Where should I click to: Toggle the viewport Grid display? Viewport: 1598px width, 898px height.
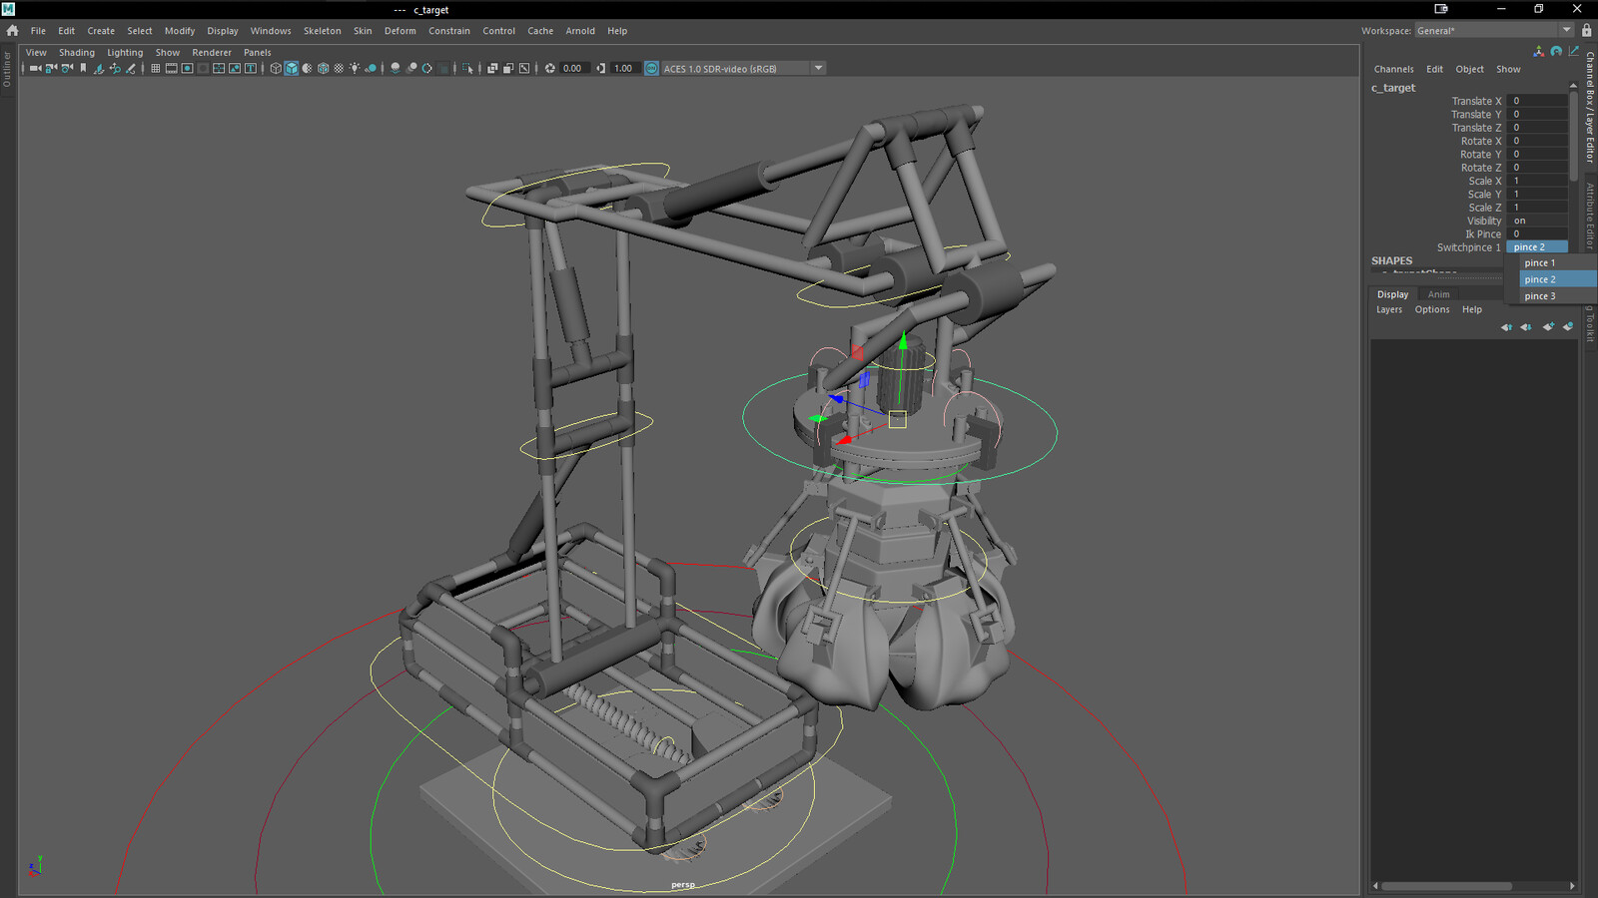point(156,68)
